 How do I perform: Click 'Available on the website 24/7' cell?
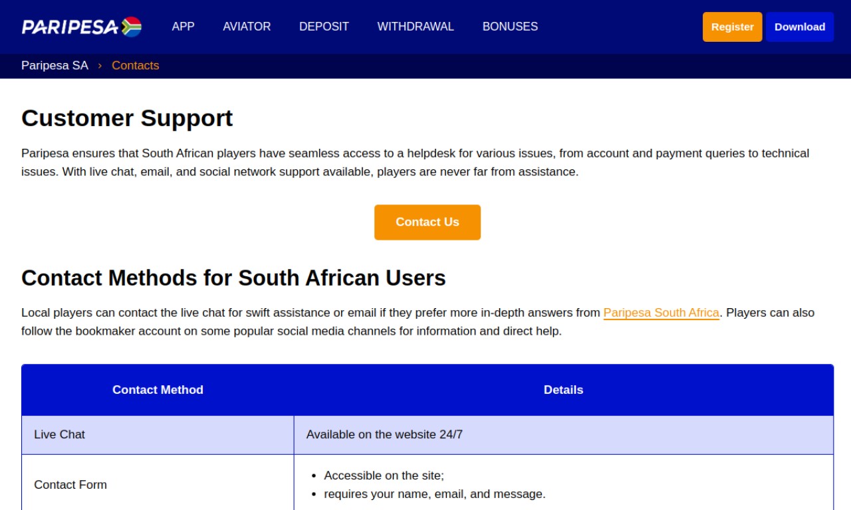pyautogui.click(x=564, y=435)
